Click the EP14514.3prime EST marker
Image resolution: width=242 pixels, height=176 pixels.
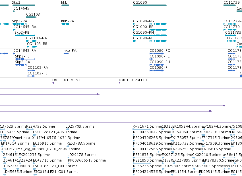tap(2, 146)
